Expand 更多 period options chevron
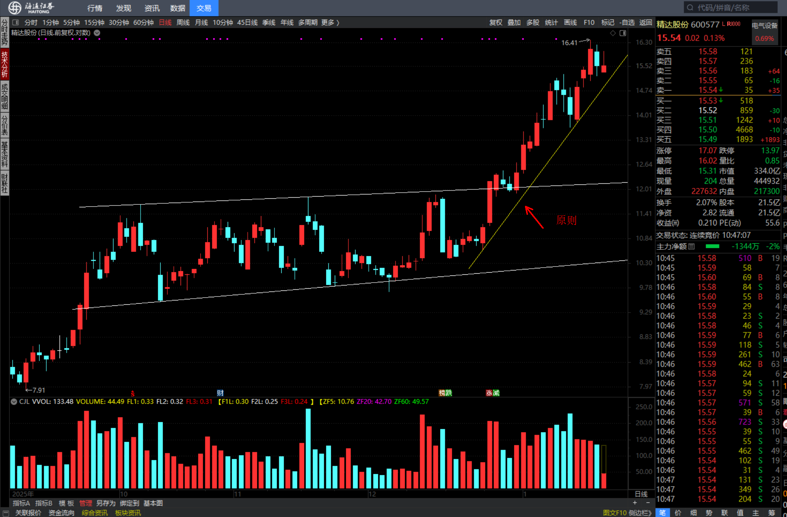This screenshot has height=517, width=787. pyautogui.click(x=338, y=23)
